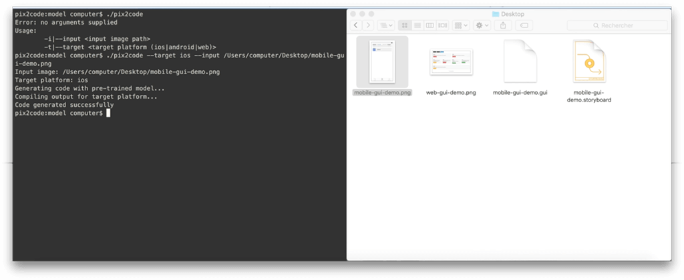Close the Finder Desktop window
This screenshot has width=684, height=280.
click(354, 14)
